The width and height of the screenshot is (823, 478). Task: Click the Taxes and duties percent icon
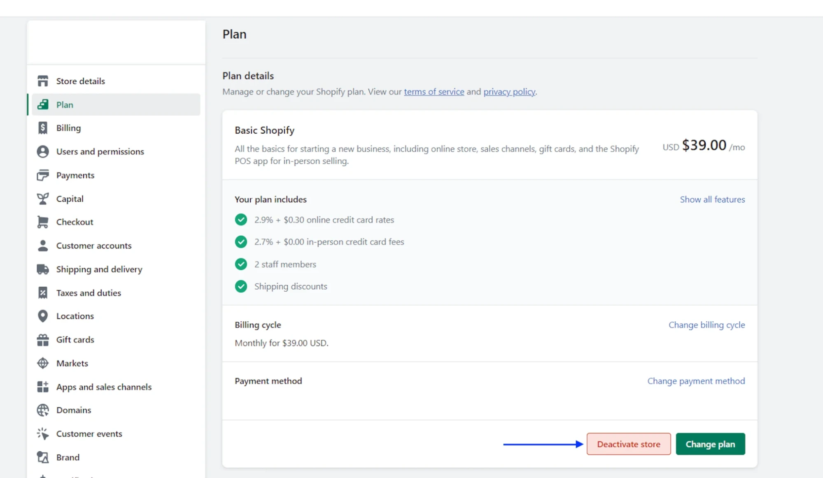point(43,293)
